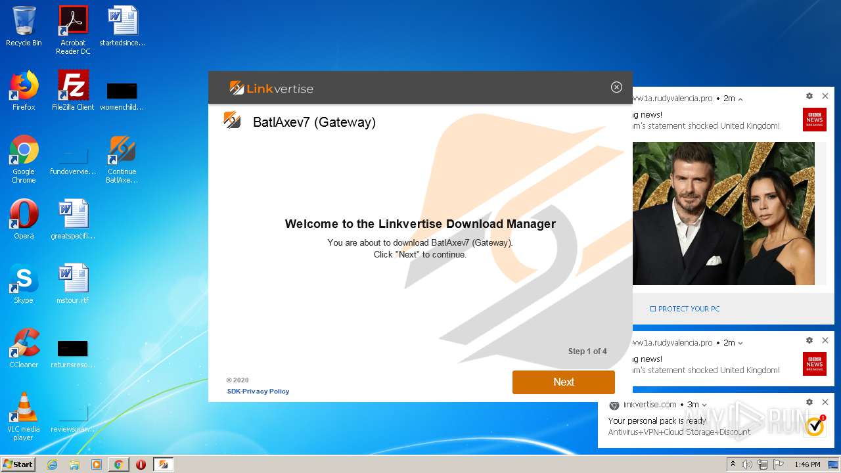Open network status tray icon
Image resolution: width=841 pixels, height=473 pixels.
[x=763, y=464]
